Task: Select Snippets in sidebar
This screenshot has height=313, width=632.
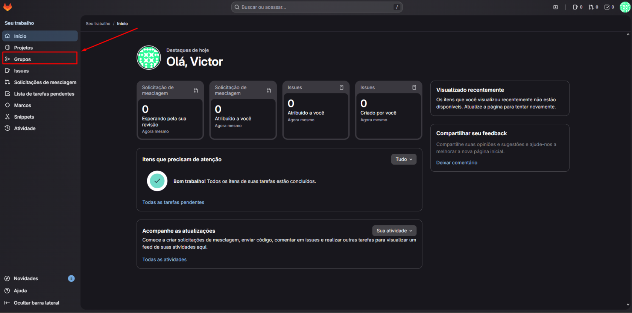Action: pyautogui.click(x=40, y=117)
